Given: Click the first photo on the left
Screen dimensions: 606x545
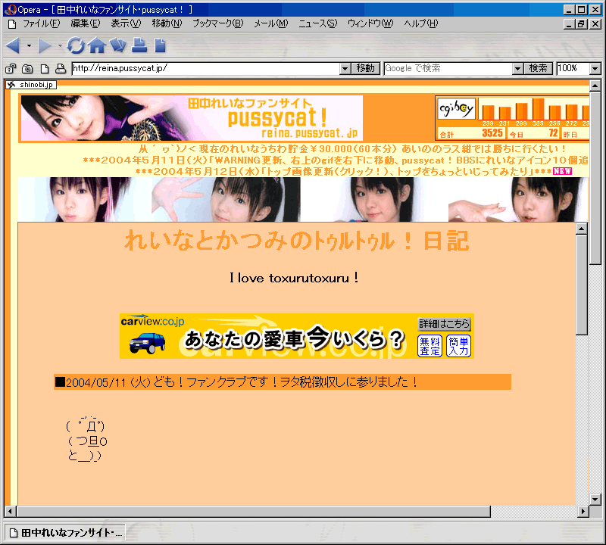Looking at the screenshot, I should pyautogui.click(x=85, y=199).
